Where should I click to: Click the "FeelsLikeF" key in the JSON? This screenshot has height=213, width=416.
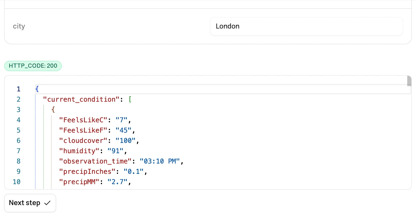(83, 131)
